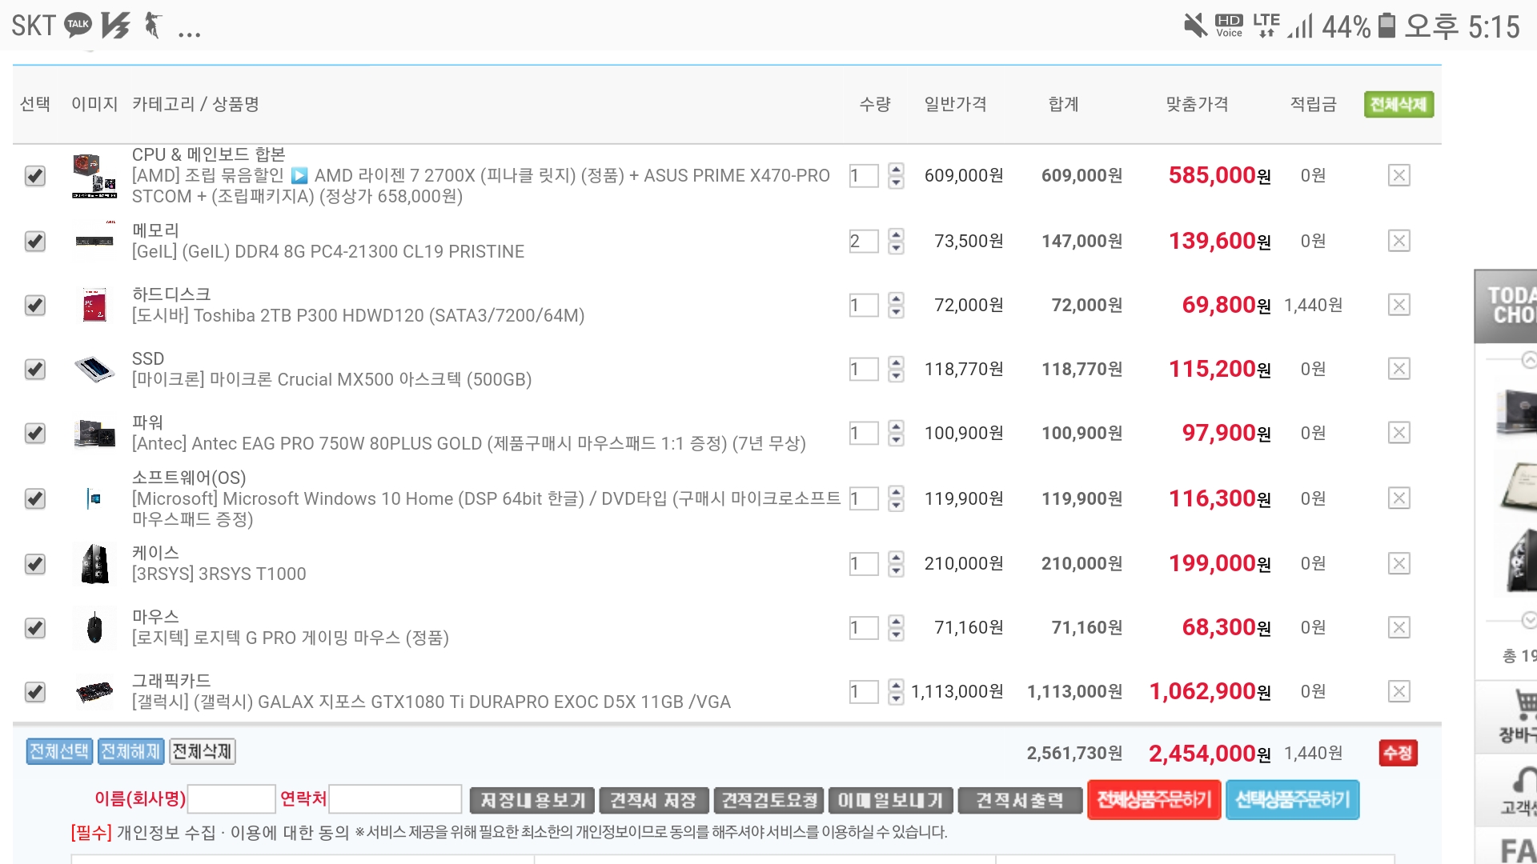This screenshot has width=1537, height=864.
Task: Collapse the TODAY CHOICE side panel arrow
Action: coord(1529,359)
